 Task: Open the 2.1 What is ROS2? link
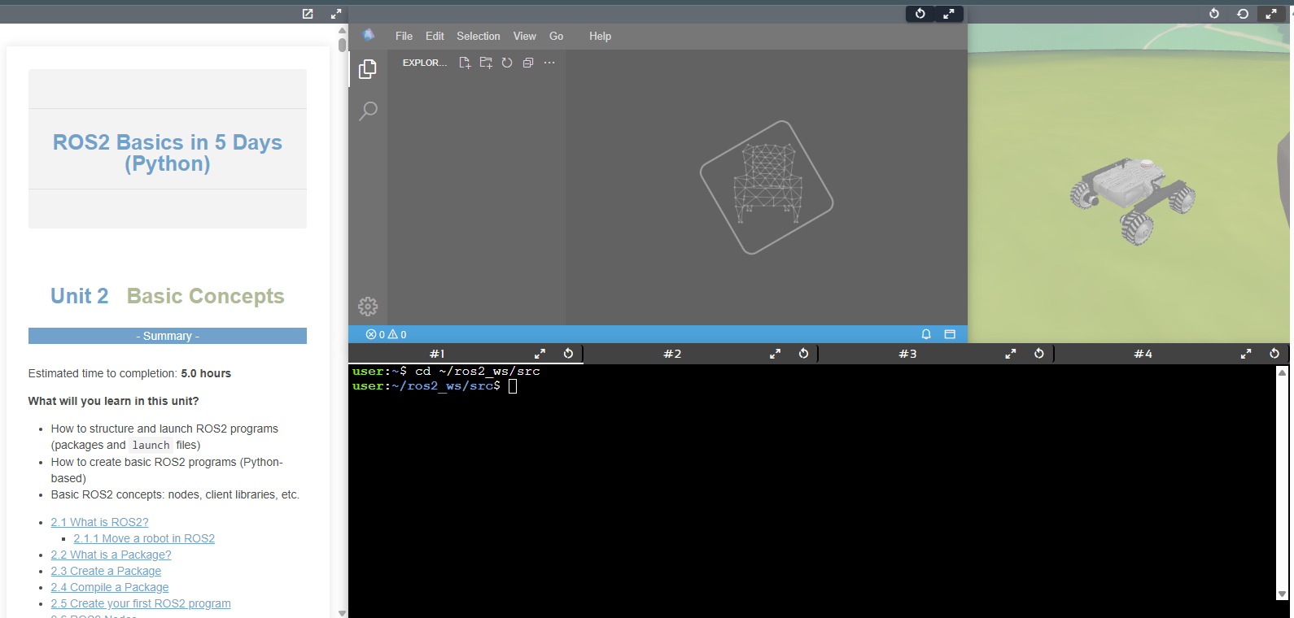(x=99, y=522)
